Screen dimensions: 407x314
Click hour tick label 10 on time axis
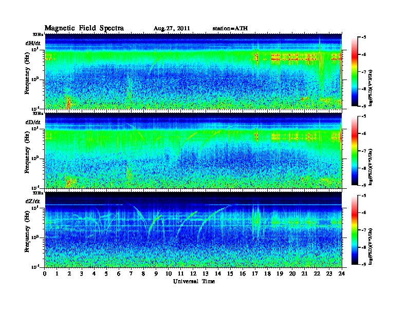tap(169, 273)
